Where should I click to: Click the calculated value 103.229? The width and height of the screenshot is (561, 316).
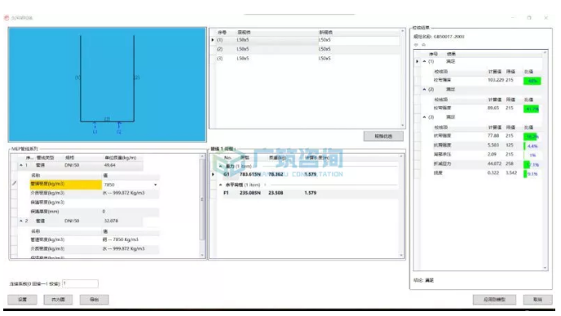[495, 81]
